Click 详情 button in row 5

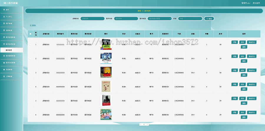pos(235,98)
